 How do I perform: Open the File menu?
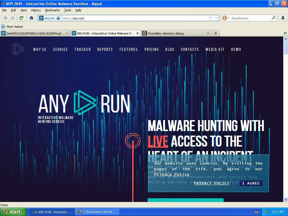tap(4, 10)
